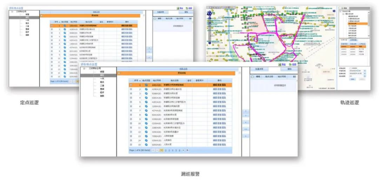Image resolution: width=379 pixels, height=181 pixels.
Task: Click the Export icon in back-left window
Action: [x=178, y=8]
